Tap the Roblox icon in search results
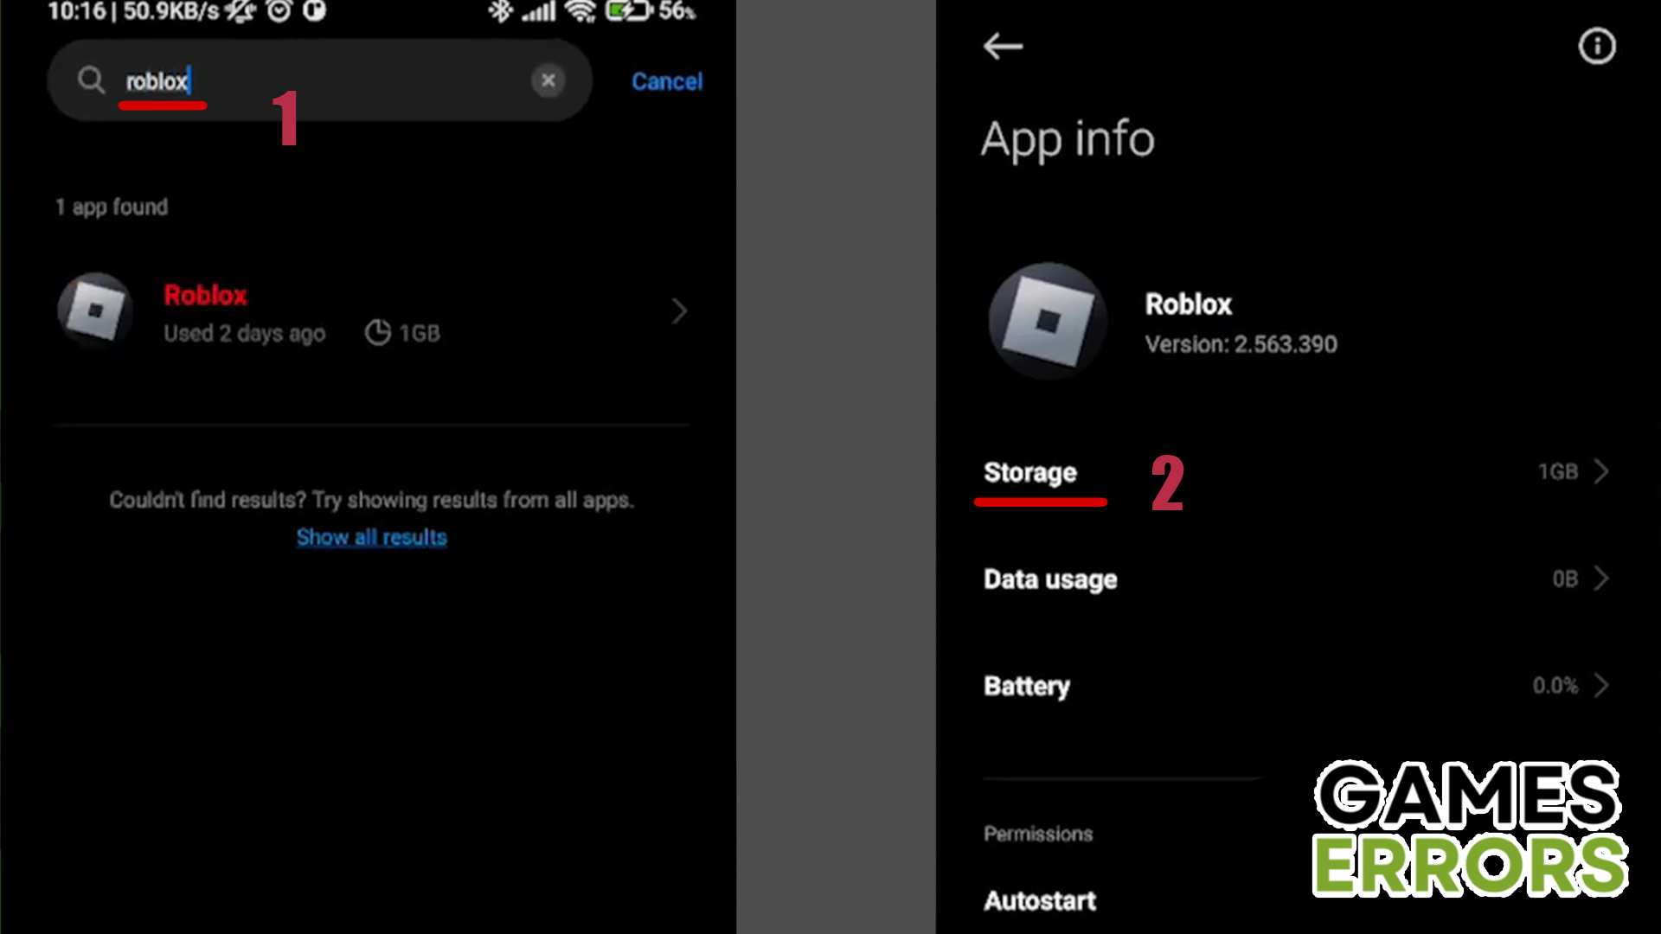This screenshot has width=1661, height=934. [95, 310]
